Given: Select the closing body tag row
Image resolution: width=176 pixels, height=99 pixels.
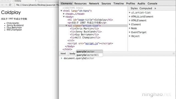Looking at the screenshot, I should (x=70, y=46).
